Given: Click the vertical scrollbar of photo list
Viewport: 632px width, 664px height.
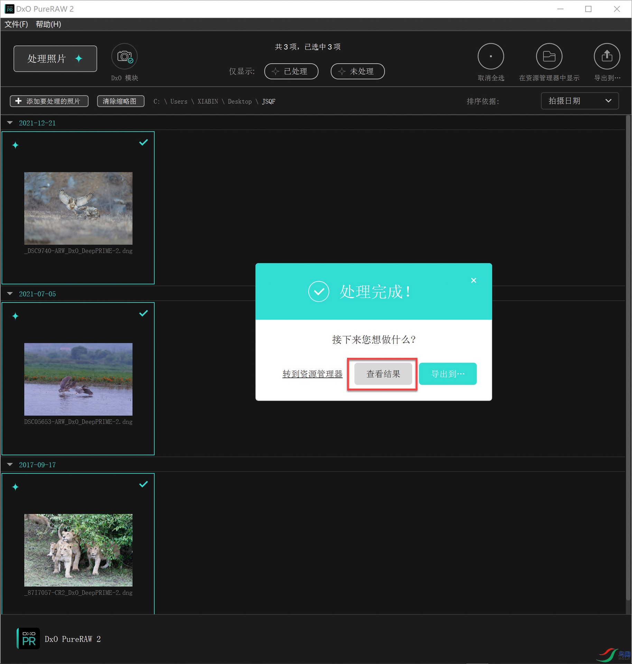Looking at the screenshot, I should (x=628, y=346).
